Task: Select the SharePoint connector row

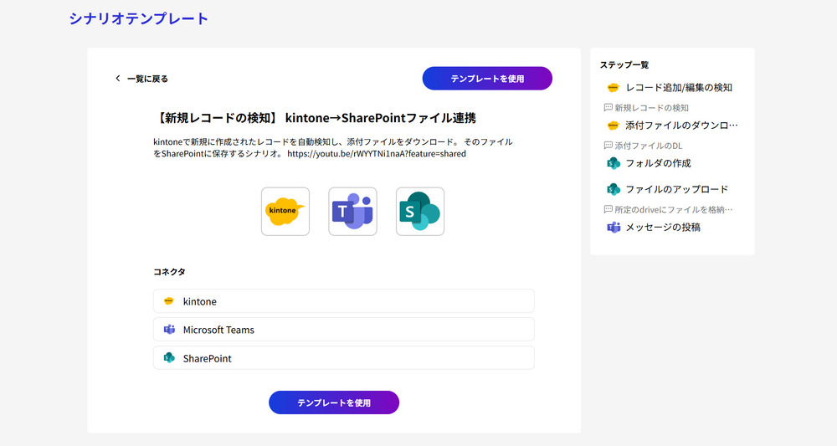Action: point(344,358)
